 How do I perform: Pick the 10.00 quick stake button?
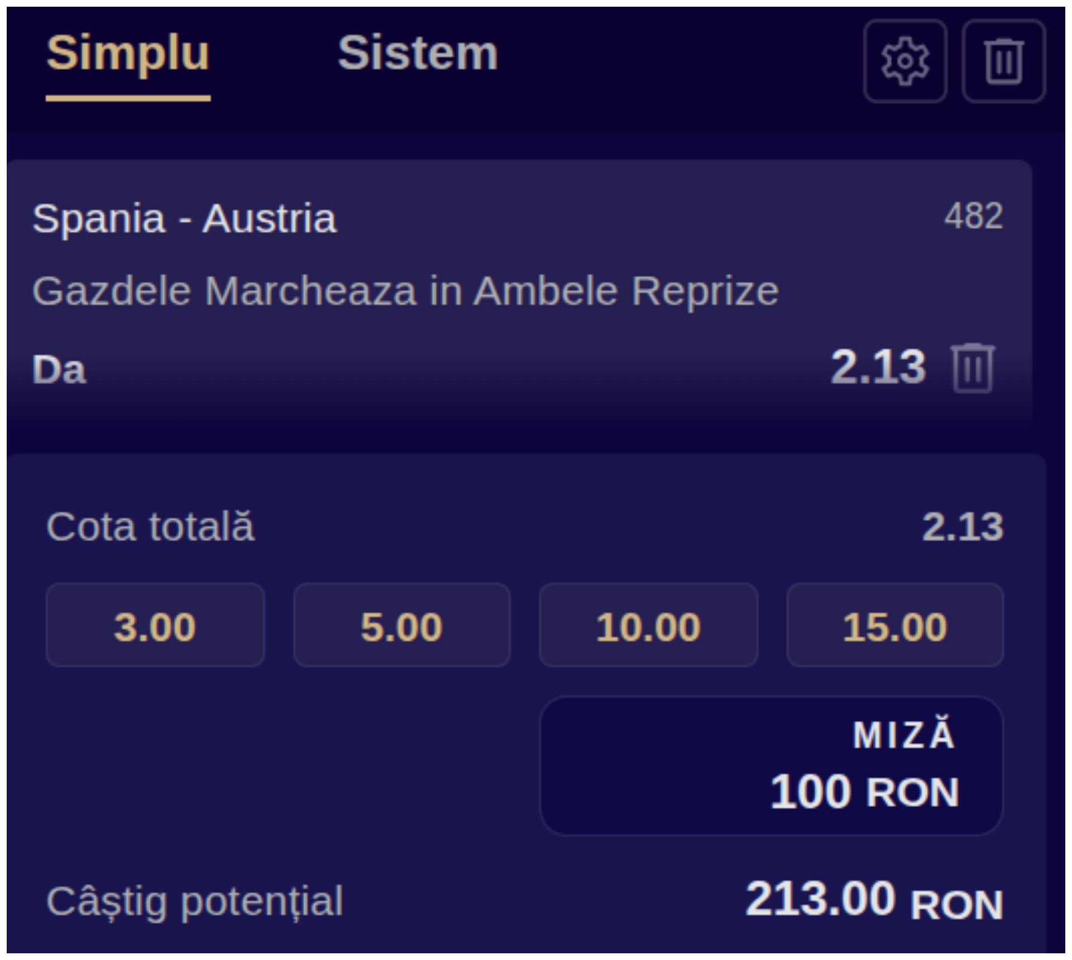click(x=648, y=625)
